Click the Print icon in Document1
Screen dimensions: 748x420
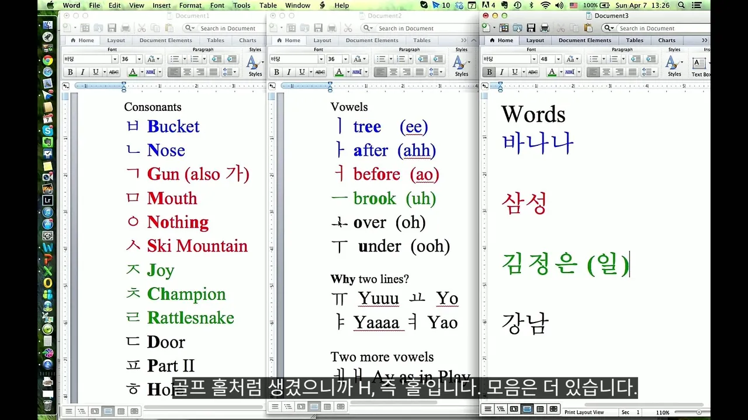point(126,28)
